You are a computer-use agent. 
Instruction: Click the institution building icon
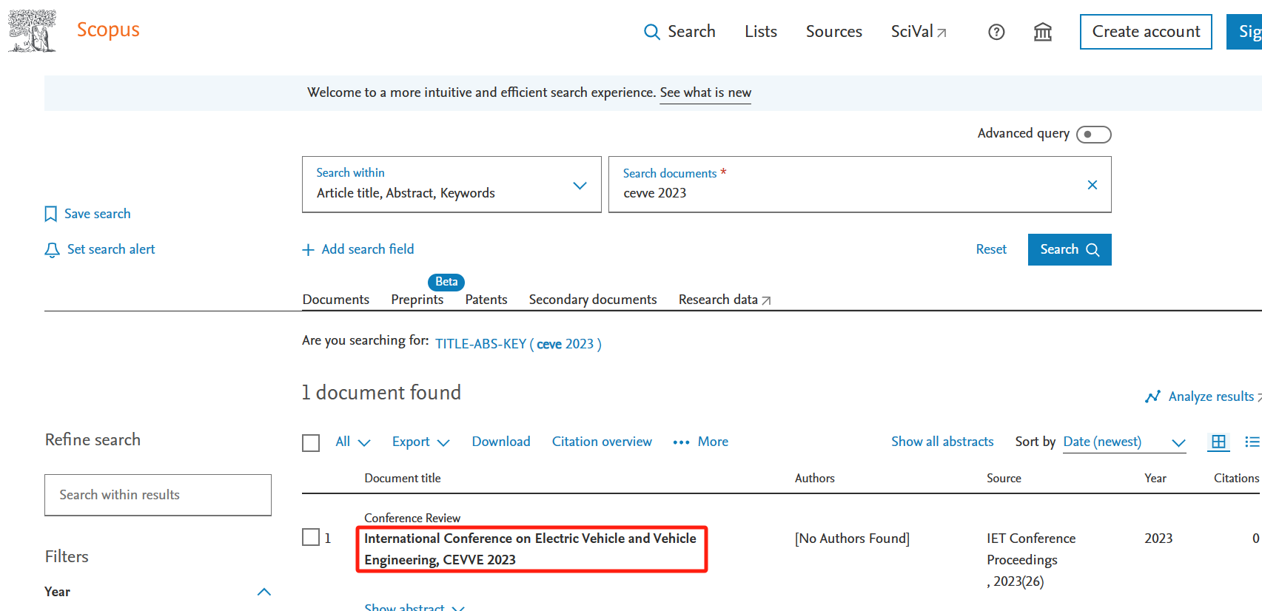click(x=1042, y=32)
